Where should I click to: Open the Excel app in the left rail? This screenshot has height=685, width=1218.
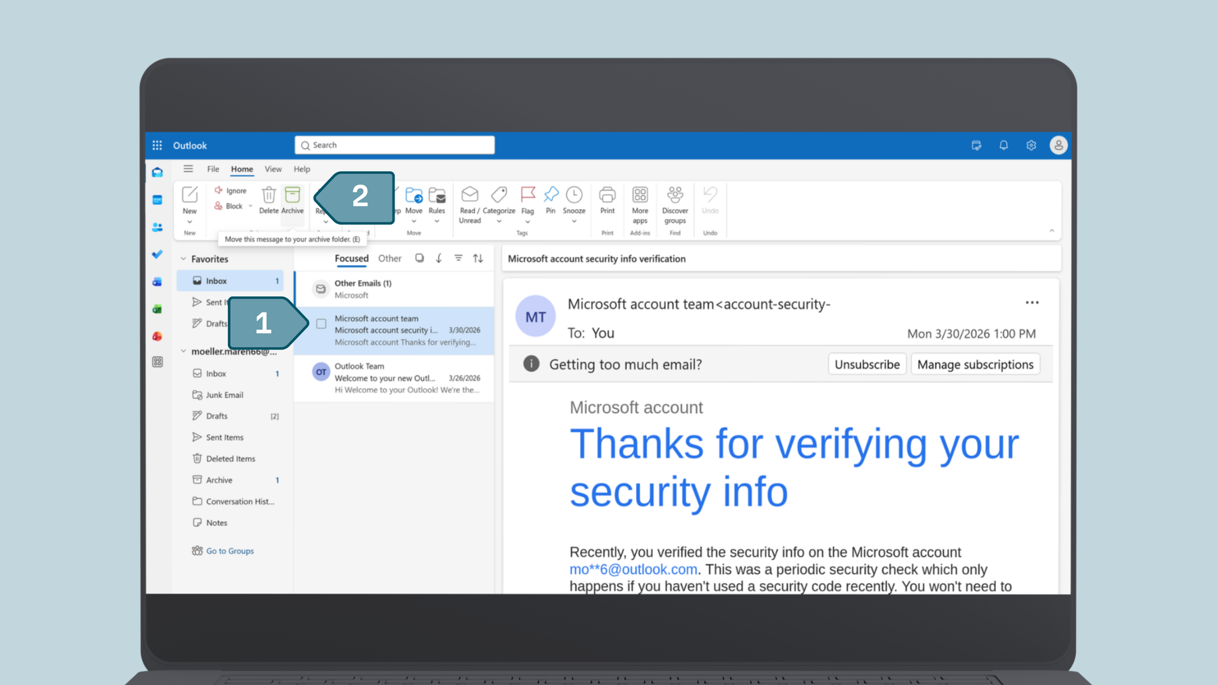click(x=157, y=309)
